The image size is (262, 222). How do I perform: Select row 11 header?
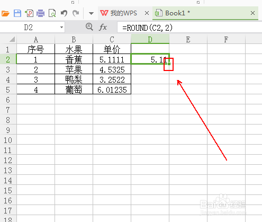coord(8,150)
